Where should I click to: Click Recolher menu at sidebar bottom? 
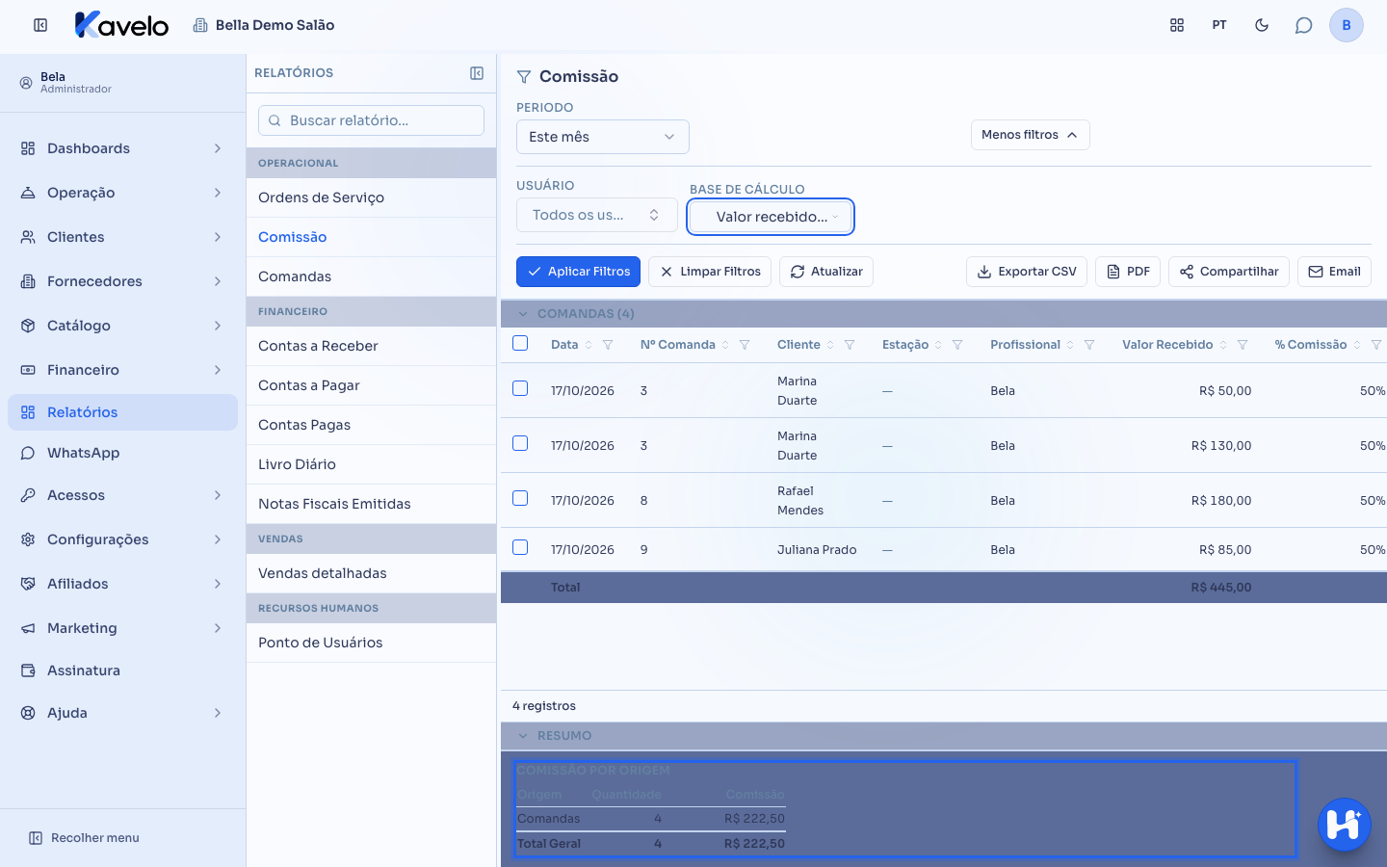coord(84,838)
